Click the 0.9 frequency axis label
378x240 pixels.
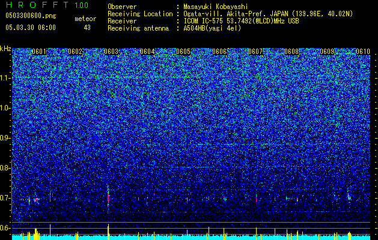coord(5,138)
